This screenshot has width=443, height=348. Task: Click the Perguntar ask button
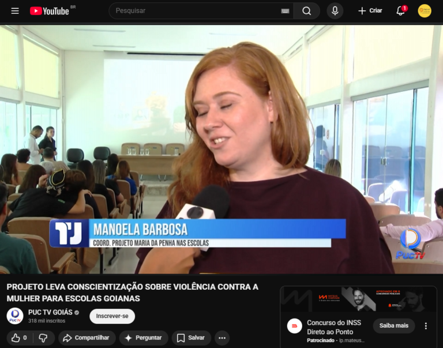coord(143,338)
